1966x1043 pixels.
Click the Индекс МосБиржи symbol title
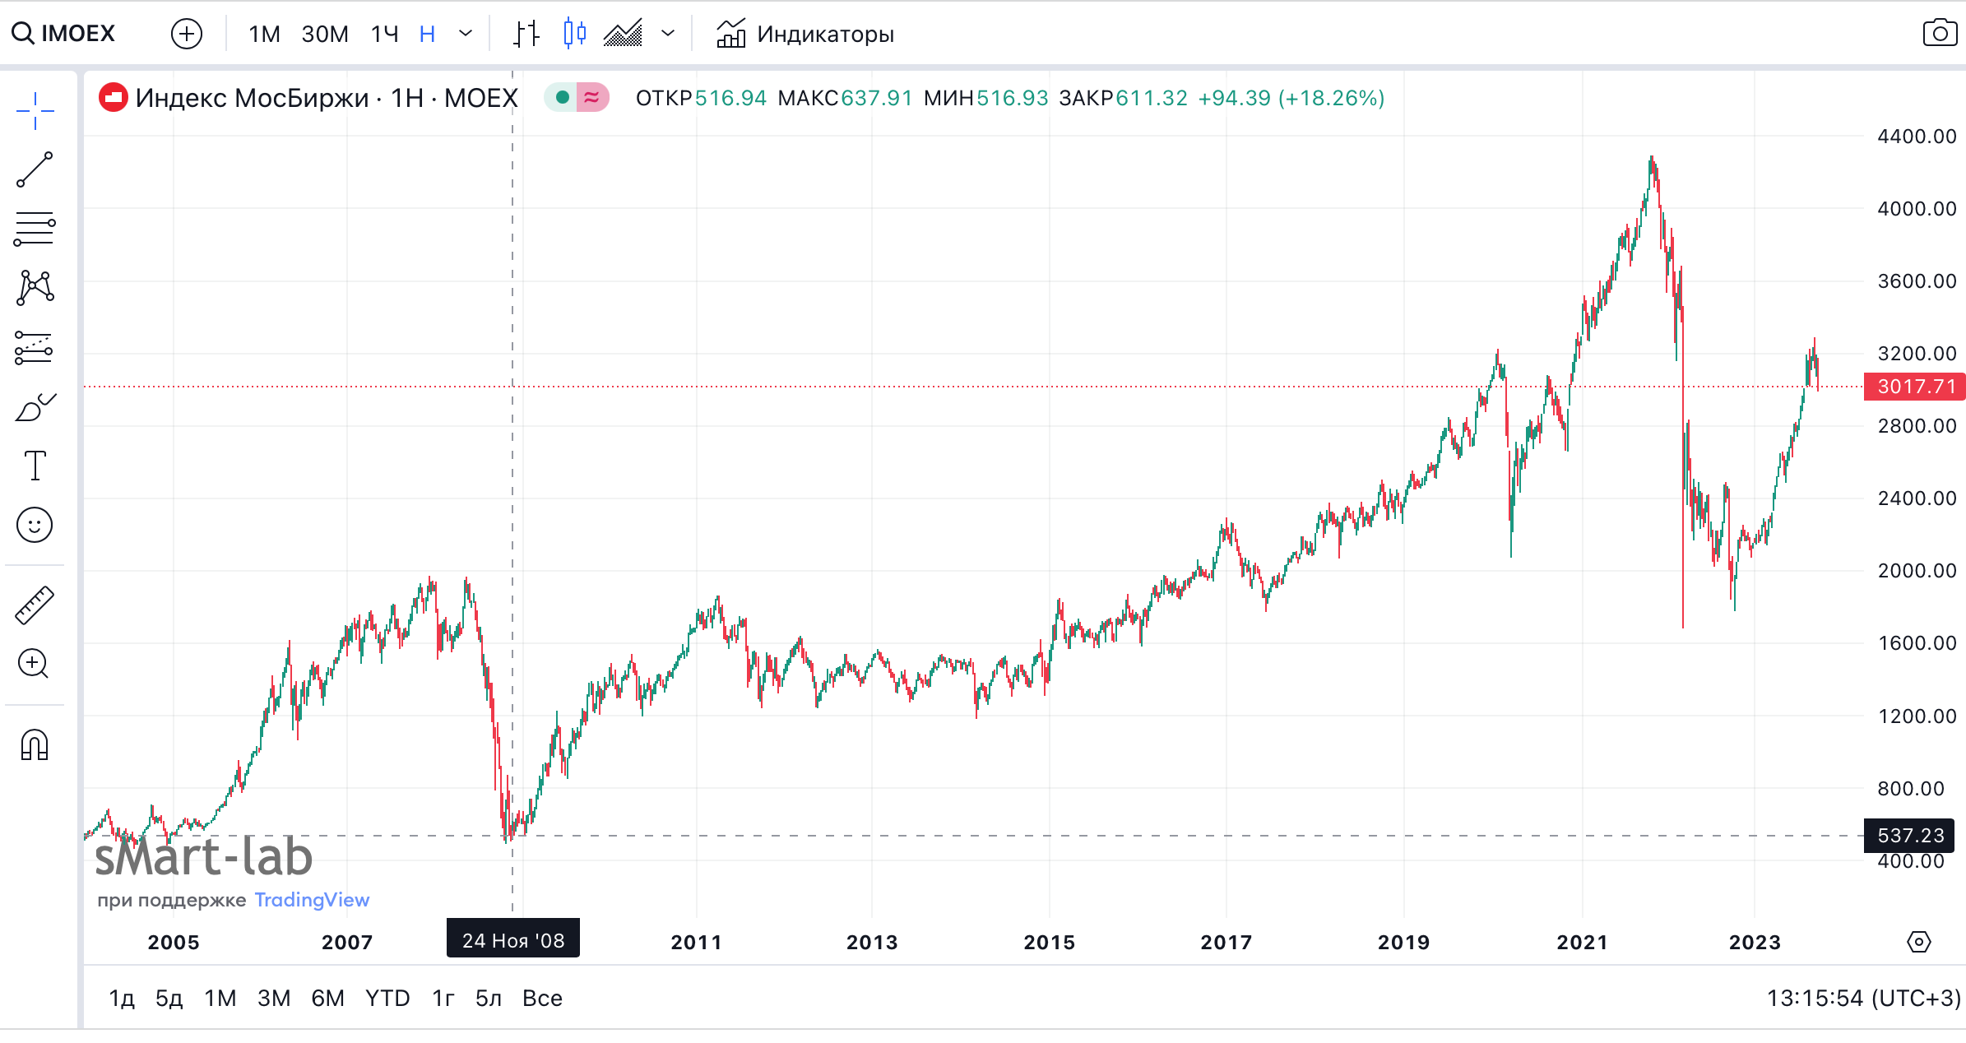coord(327,98)
